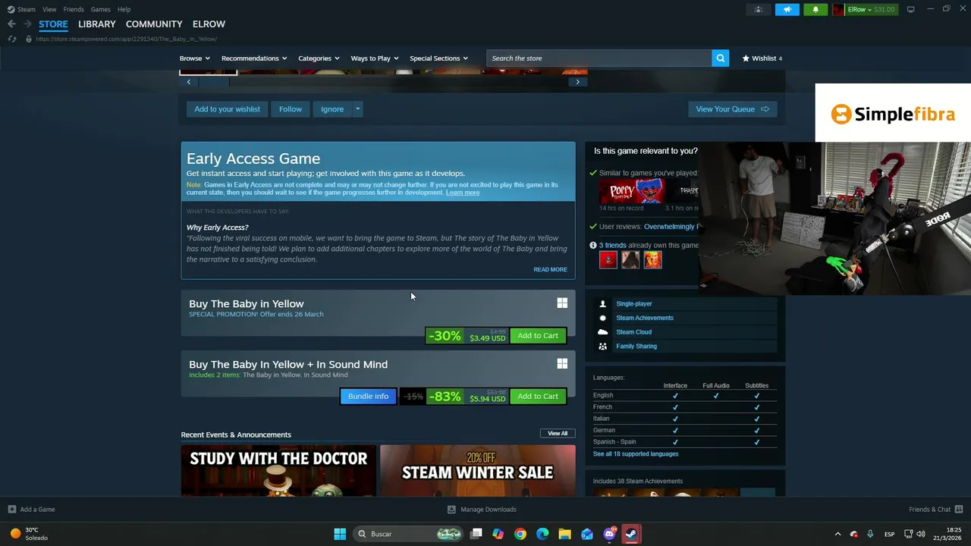
Task: Go forward with the navigation arrow
Action: coord(27,24)
